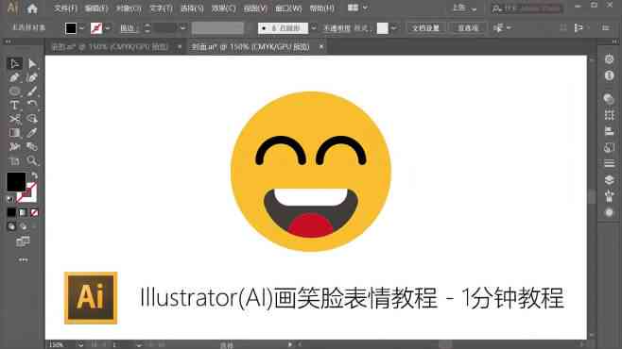The image size is (622, 349).
Task: Select the Direct Selection tool
Action: [x=32, y=64]
